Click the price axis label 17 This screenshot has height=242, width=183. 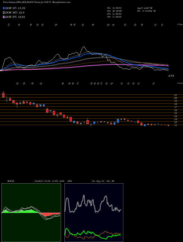click(175, 107)
